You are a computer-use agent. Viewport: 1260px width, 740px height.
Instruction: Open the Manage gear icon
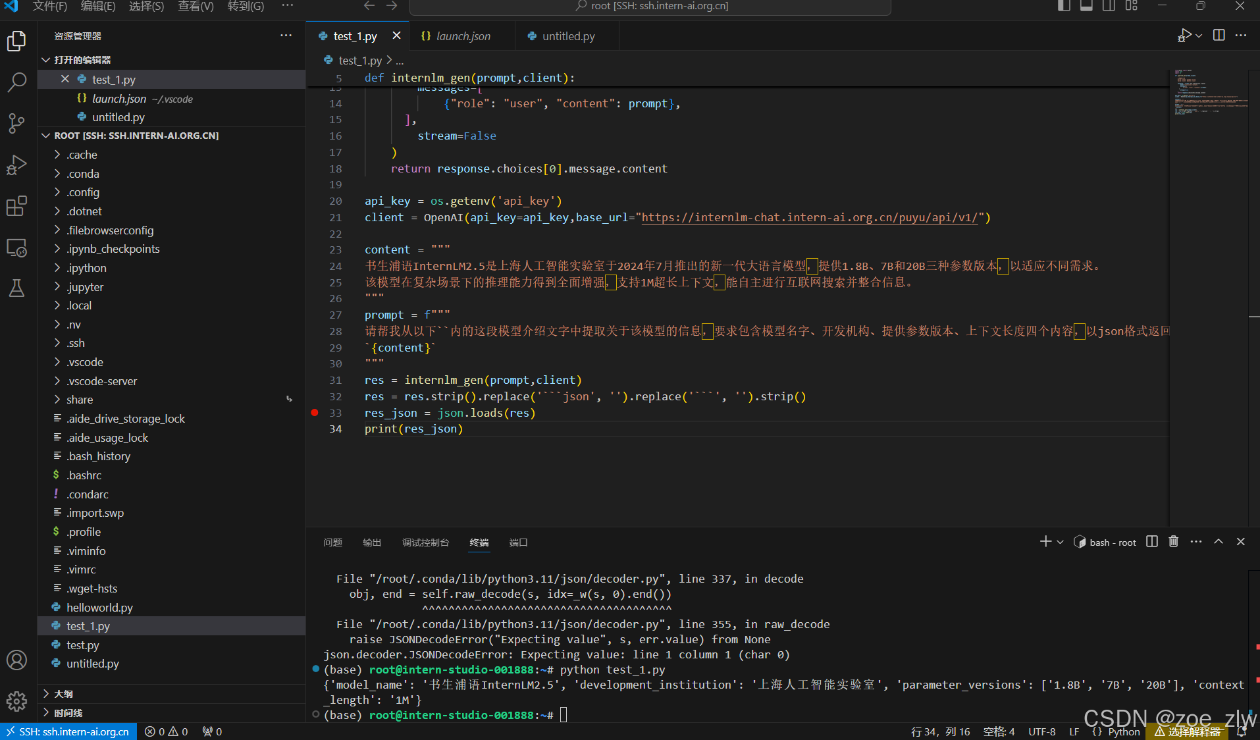[16, 701]
